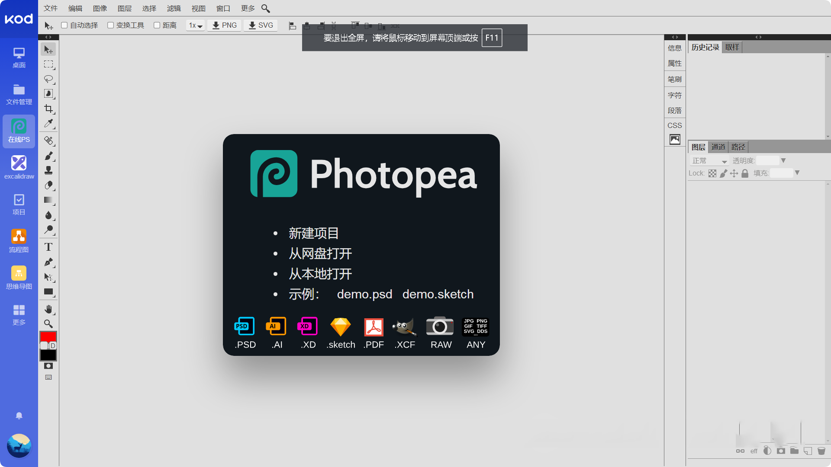Open the 正常 blend mode dropdown
The width and height of the screenshot is (831, 467).
pyautogui.click(x=709, y=161)
